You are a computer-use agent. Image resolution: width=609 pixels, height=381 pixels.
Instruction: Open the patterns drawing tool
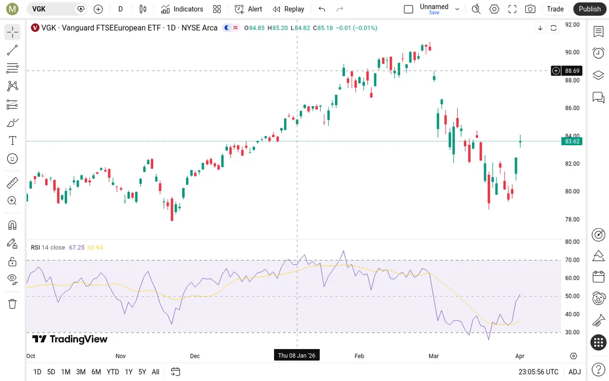(x=13, y=86)
